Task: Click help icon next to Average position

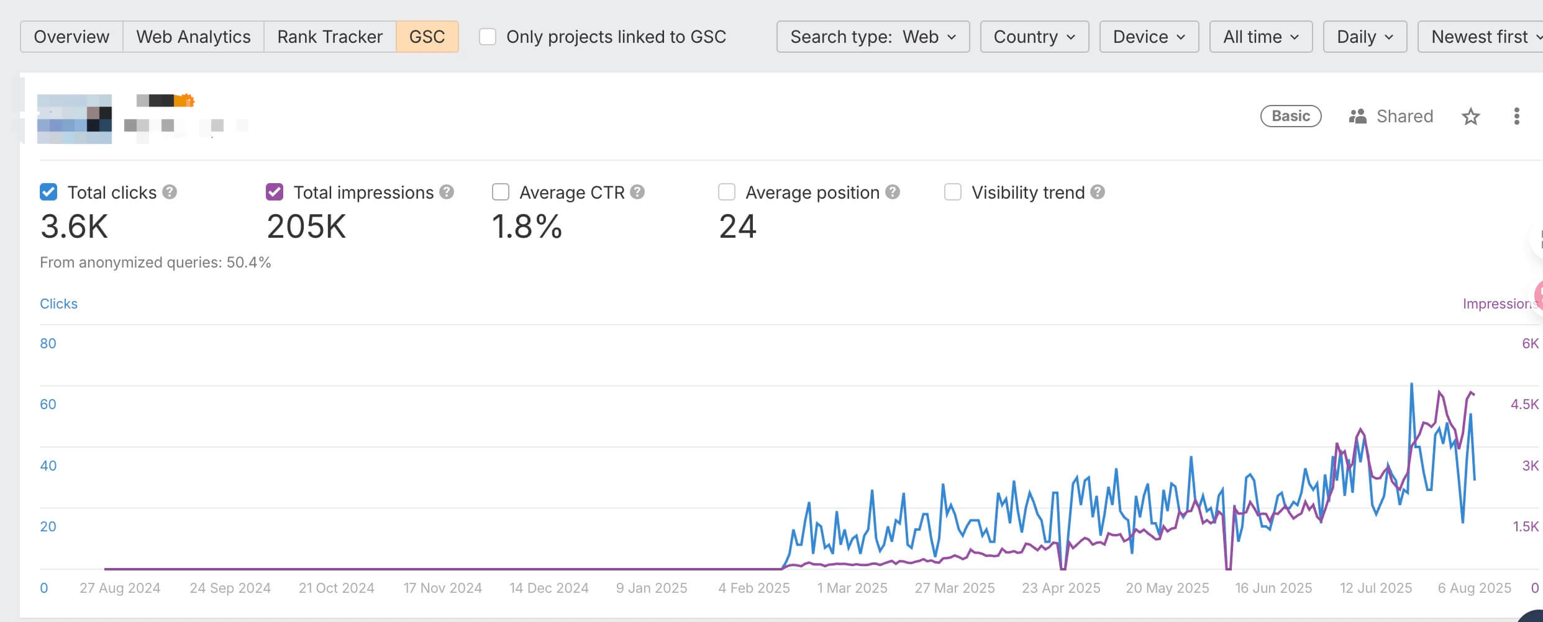Action: click(893, 192)
